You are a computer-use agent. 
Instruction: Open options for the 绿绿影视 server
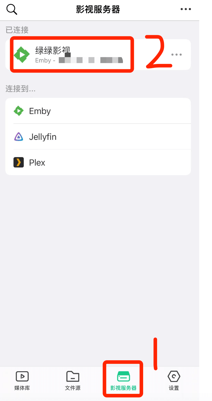[177, 55]
